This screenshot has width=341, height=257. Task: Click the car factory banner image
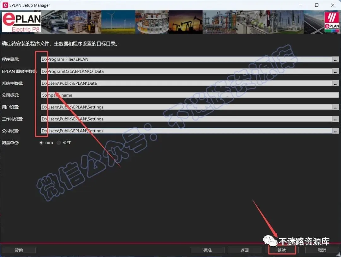tap(54, 22)
